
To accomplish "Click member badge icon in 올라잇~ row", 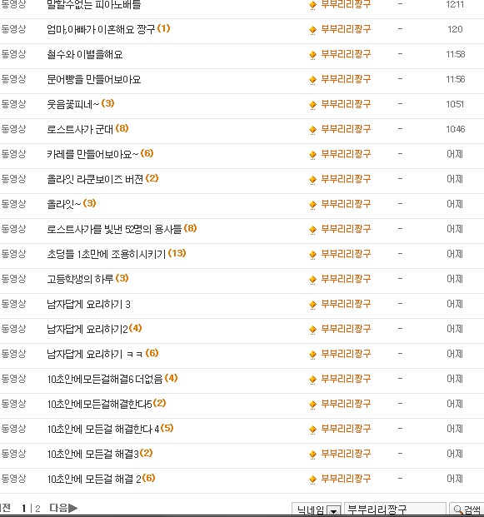I will click(312, 205).
